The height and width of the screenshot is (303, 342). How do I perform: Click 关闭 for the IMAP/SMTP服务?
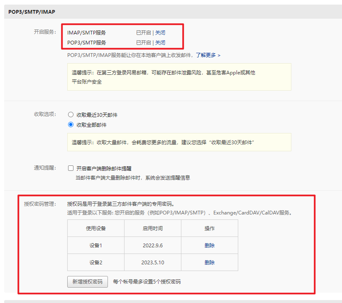pyautogui.click(x=160, y=32)
